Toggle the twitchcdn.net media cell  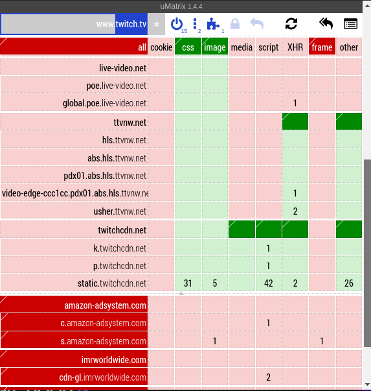pos(242,229)
